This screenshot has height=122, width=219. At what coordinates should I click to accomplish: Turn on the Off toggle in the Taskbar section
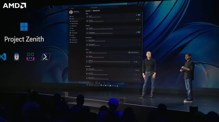click(x=139, y=19)
